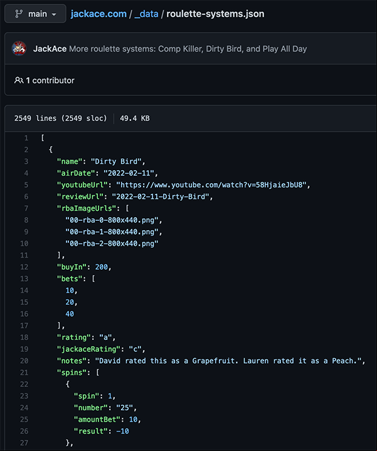377x451 pixels.
Task: Click the "rbaImageUrls" key
Action: coord(87,208)
